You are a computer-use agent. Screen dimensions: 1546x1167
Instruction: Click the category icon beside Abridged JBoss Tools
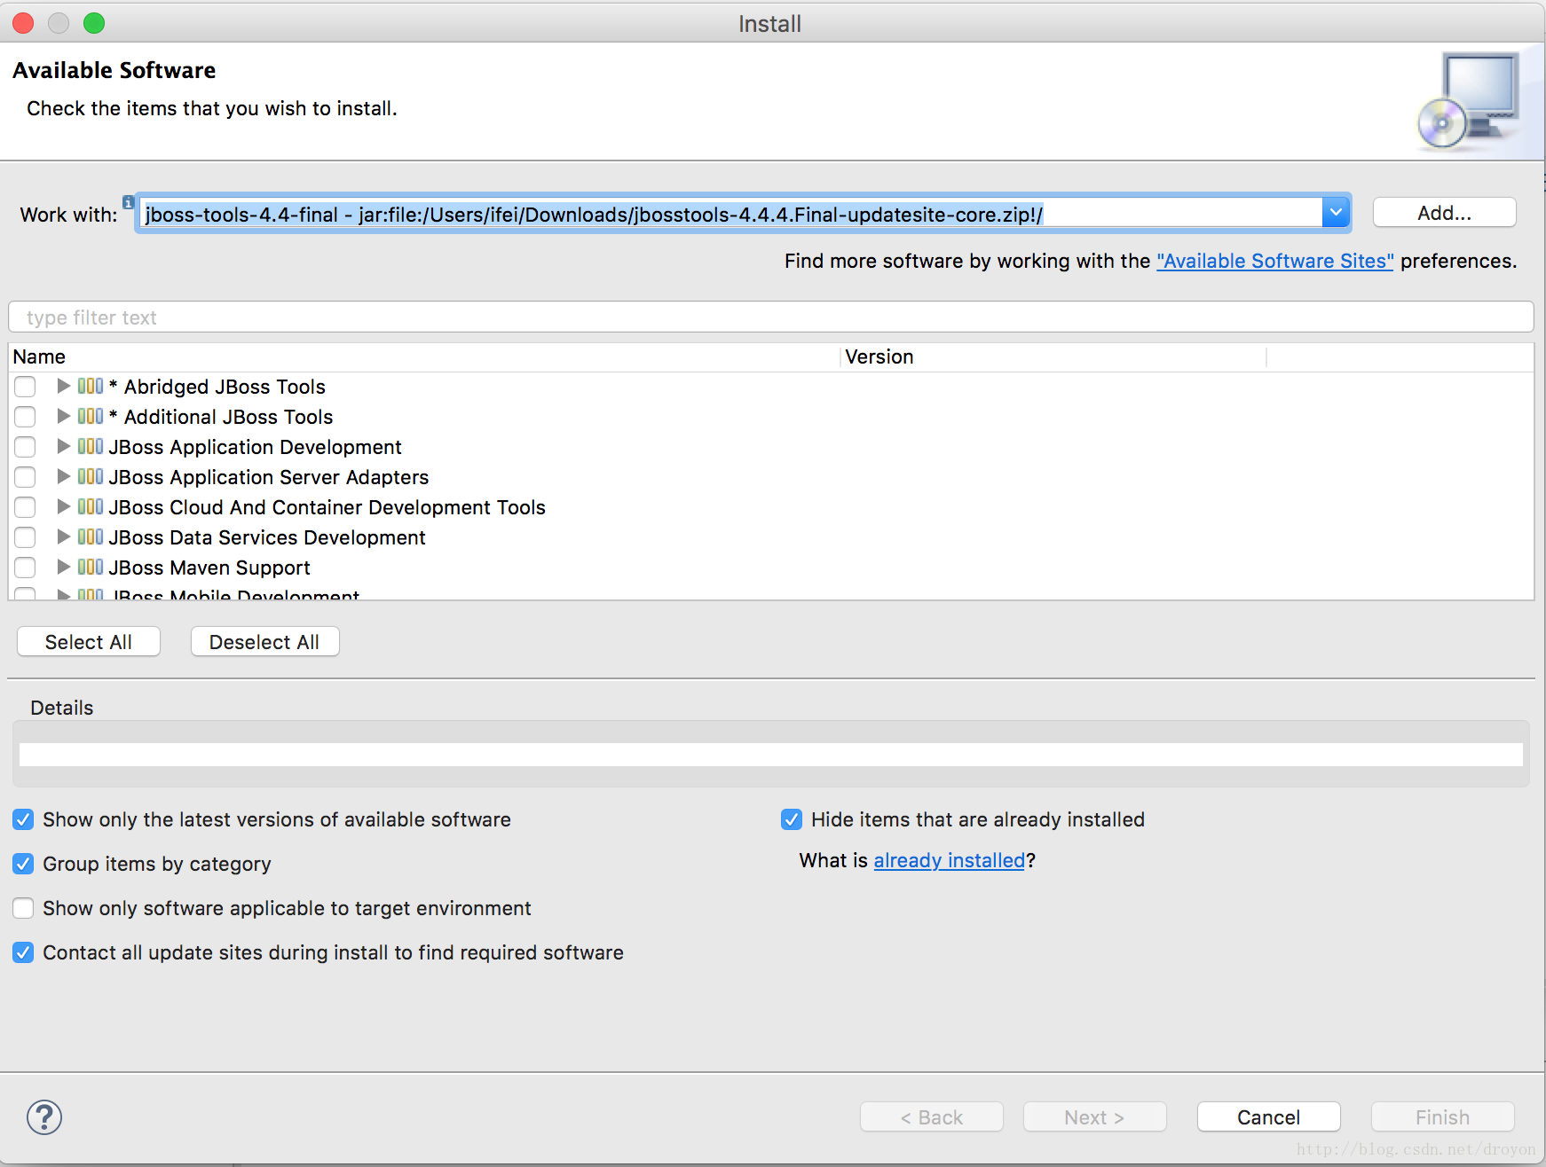(x=91, y=386)
